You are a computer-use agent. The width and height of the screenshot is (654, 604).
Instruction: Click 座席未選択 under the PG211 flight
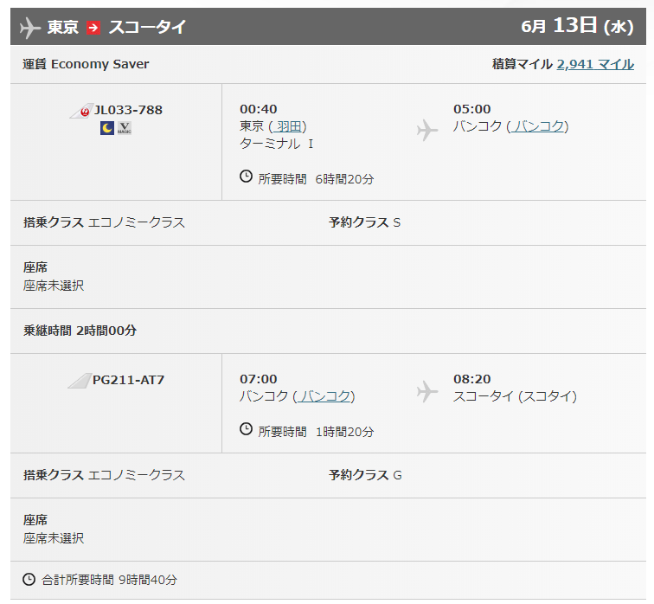(x=54, y=538)
